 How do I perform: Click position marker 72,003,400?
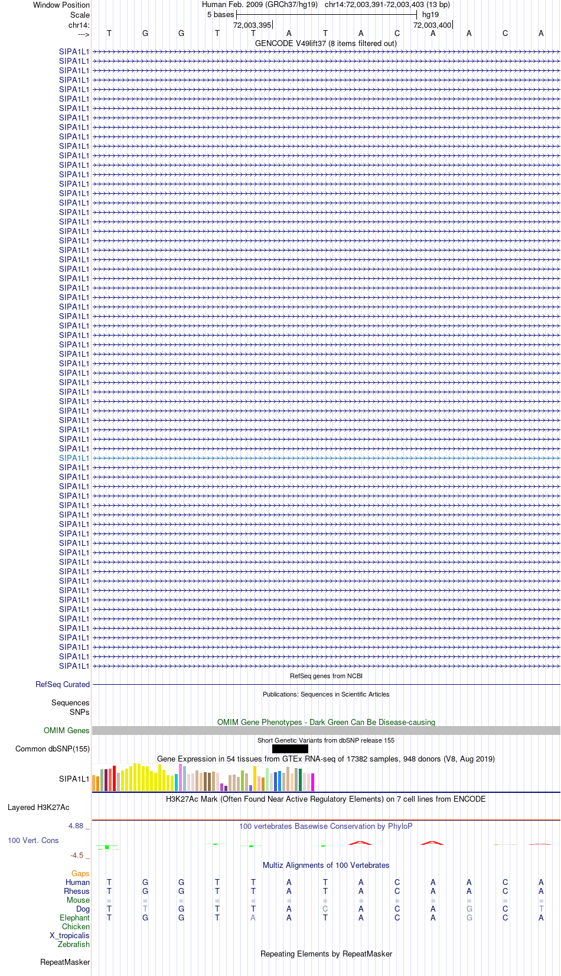(432, 25)
